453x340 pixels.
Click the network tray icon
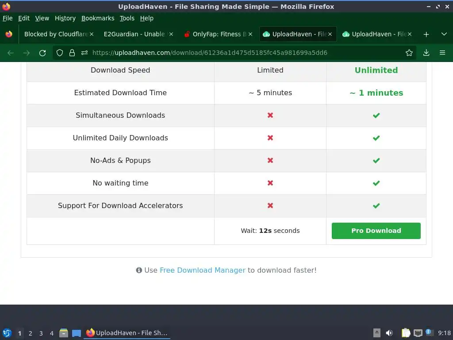click(x=418, y=333)
